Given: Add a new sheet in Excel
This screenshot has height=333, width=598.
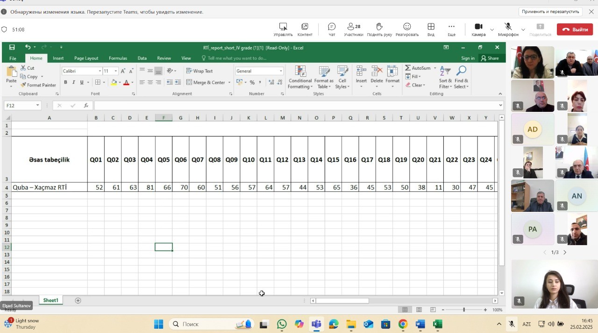Looking at the screenshot, I should (x=78, y=300).
